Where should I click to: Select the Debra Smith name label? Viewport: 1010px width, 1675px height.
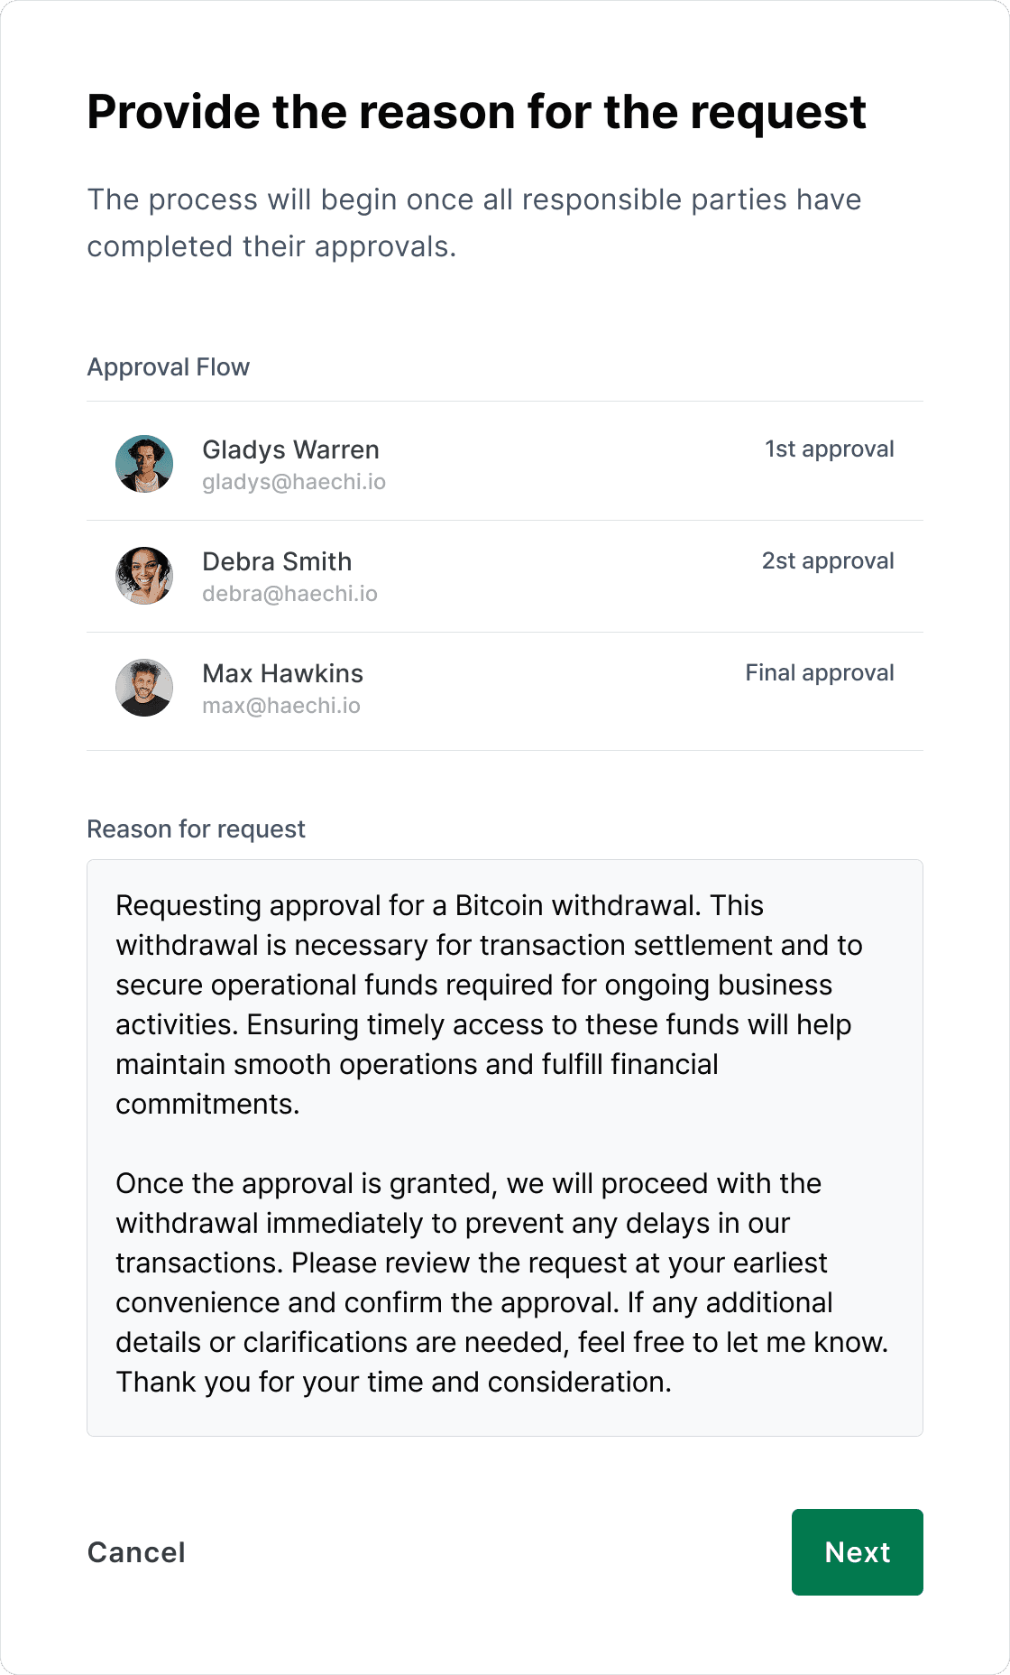pos(277,561)
